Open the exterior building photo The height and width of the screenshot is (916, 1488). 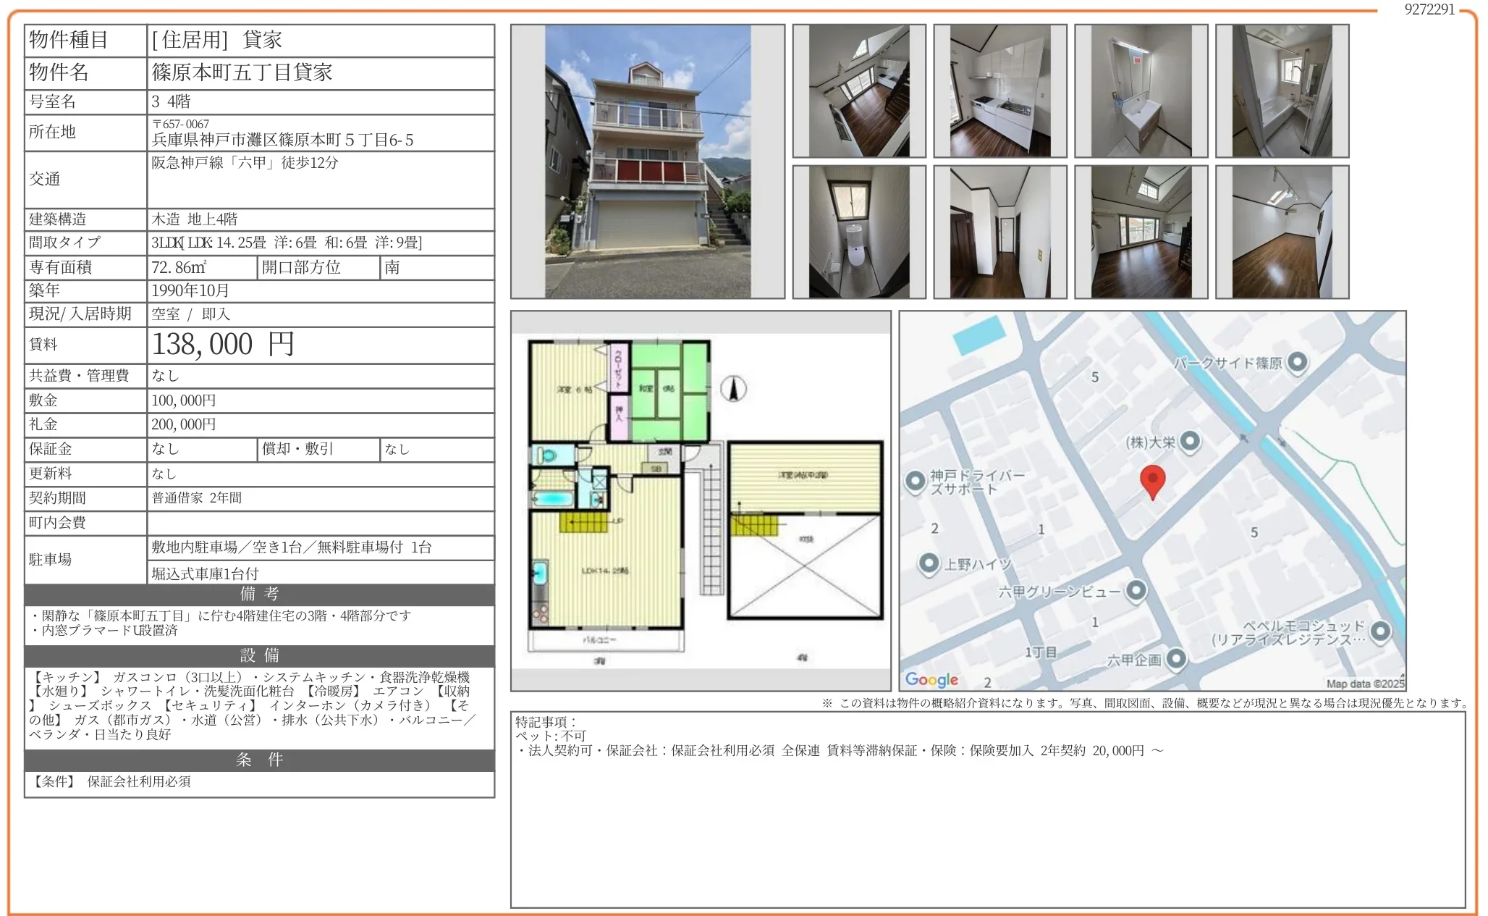[648, 159]
